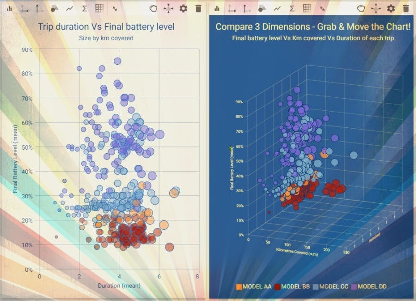Select the MODEL DD legend label
This screenshot has width=416, height=301.
tap(372, 287)
